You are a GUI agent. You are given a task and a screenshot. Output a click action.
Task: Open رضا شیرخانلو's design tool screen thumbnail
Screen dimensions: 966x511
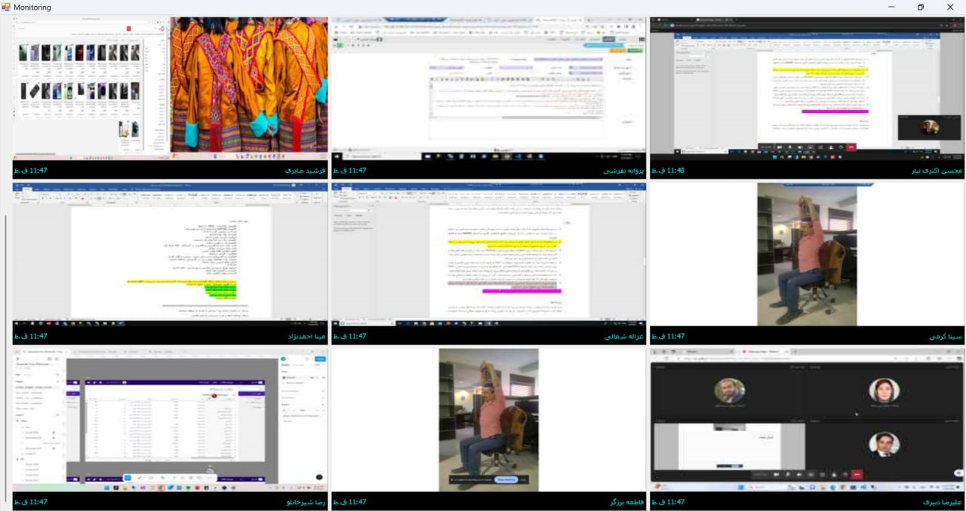click(x=170, y=419)
